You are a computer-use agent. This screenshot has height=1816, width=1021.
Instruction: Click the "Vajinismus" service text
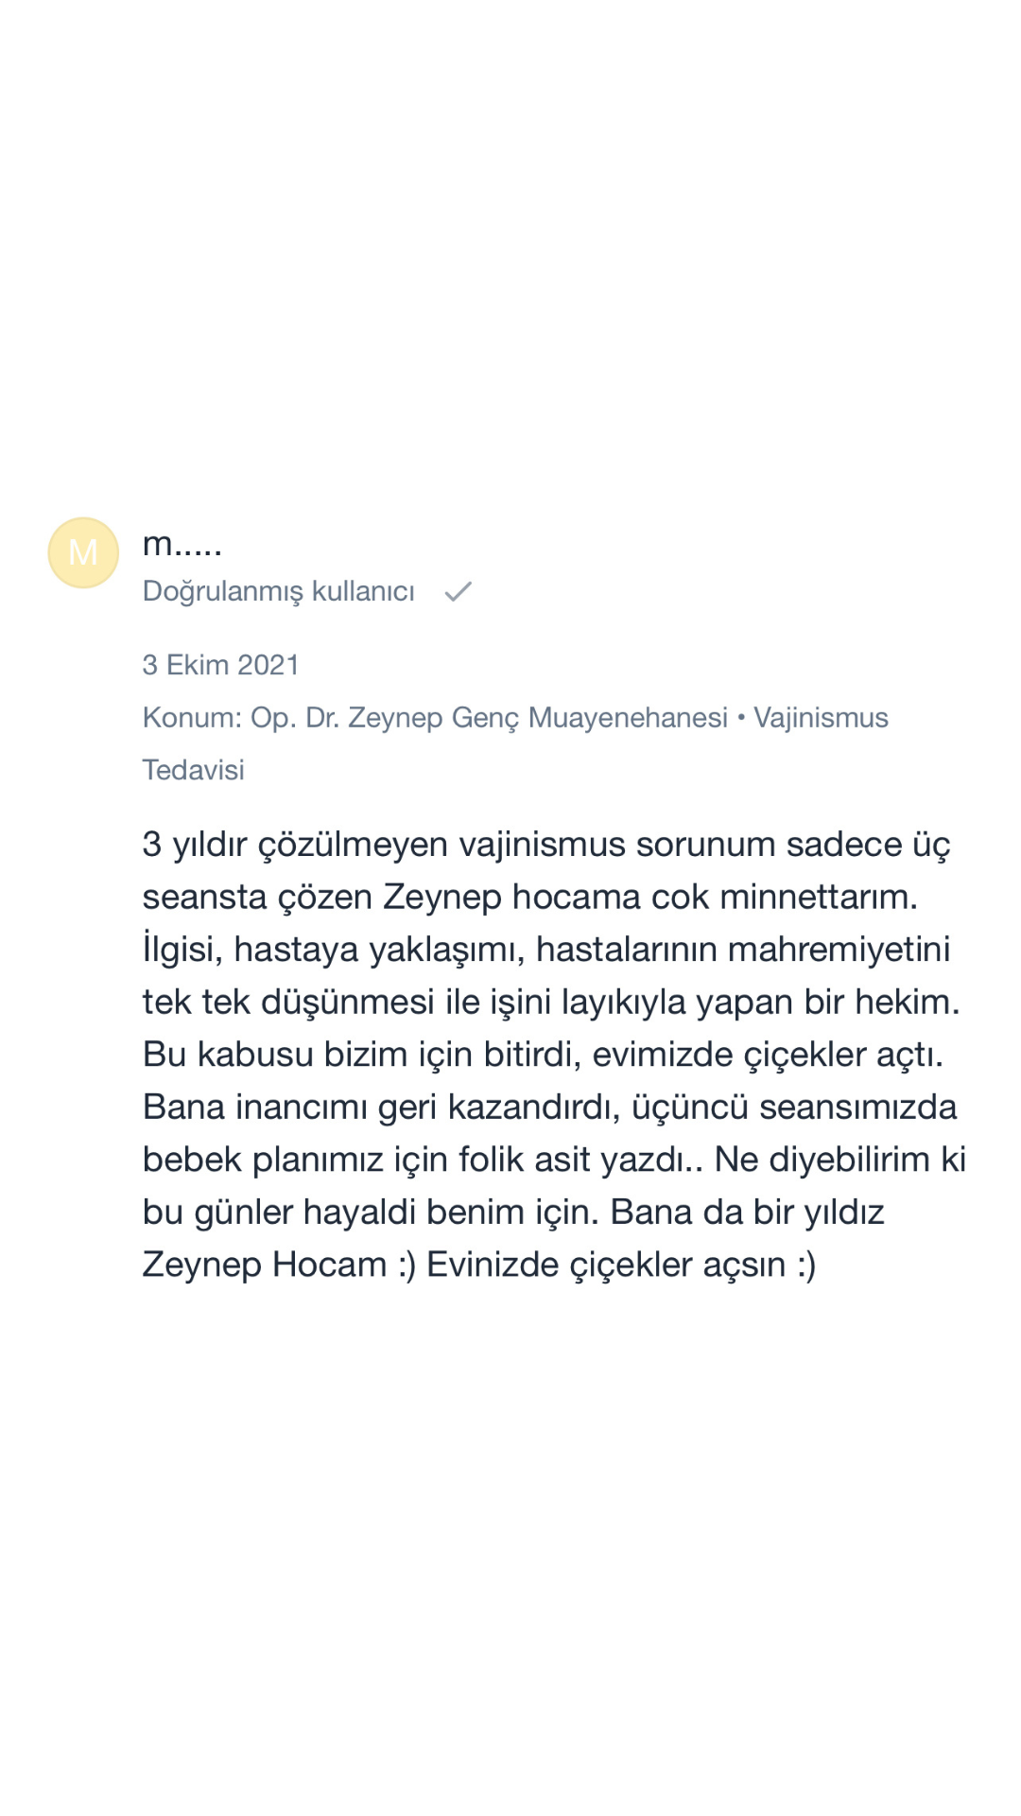[x=821, y=718]
